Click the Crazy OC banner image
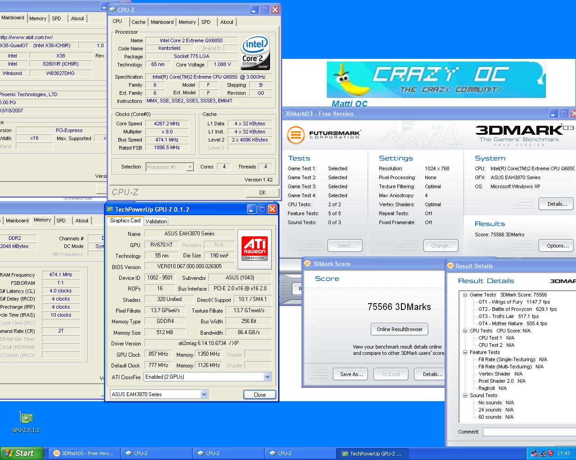The image size is (576, 460). [x=436, y=80]
